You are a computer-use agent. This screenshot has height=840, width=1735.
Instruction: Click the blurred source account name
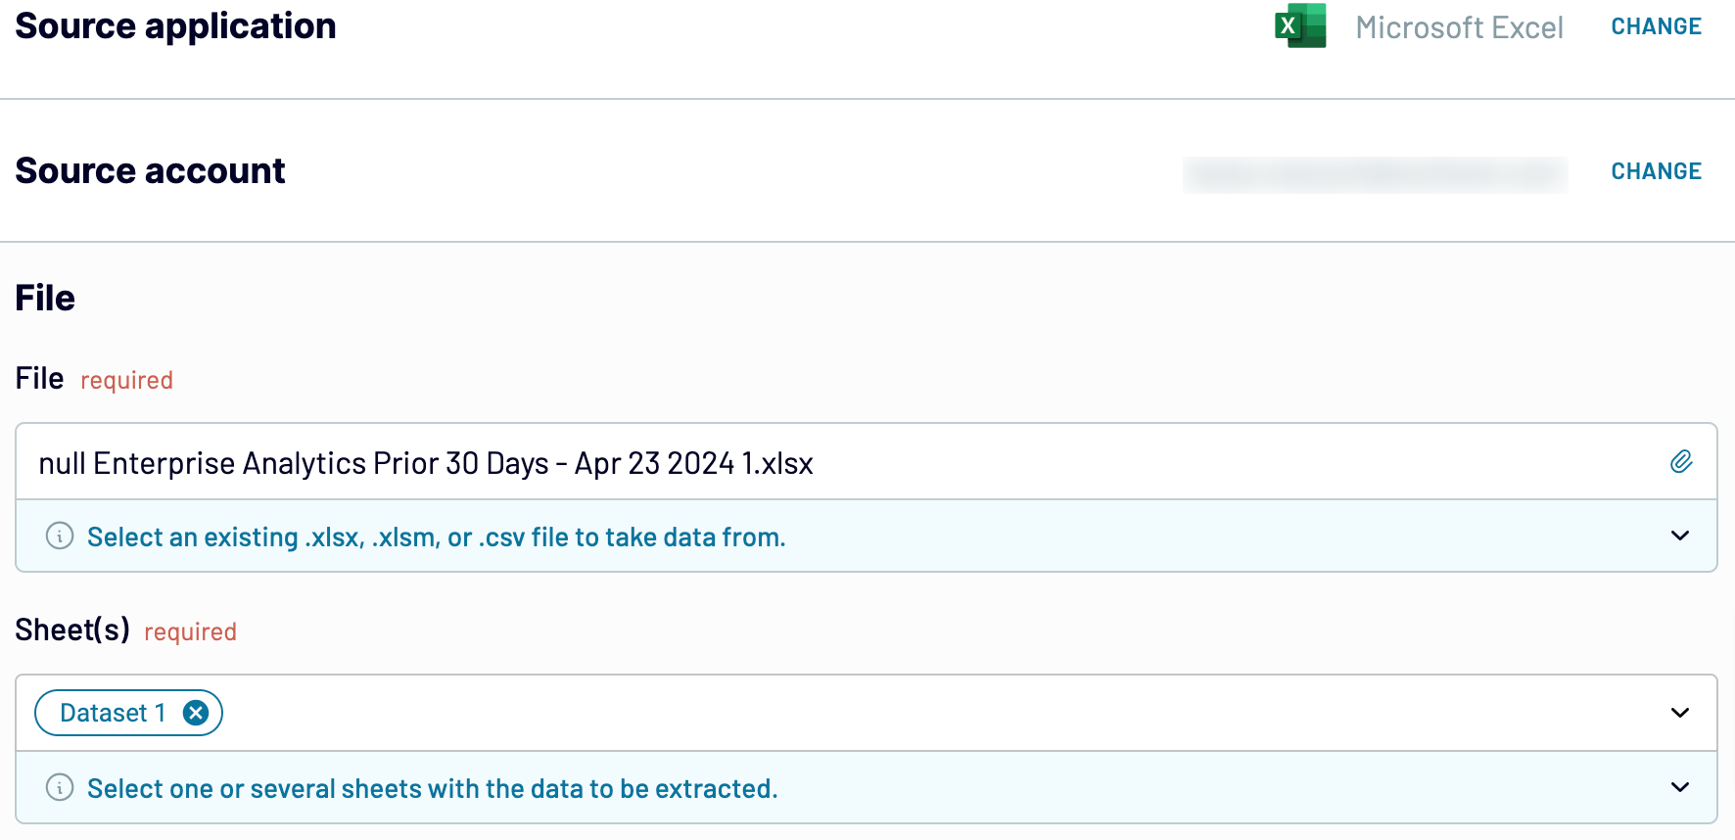(1375, 174)
